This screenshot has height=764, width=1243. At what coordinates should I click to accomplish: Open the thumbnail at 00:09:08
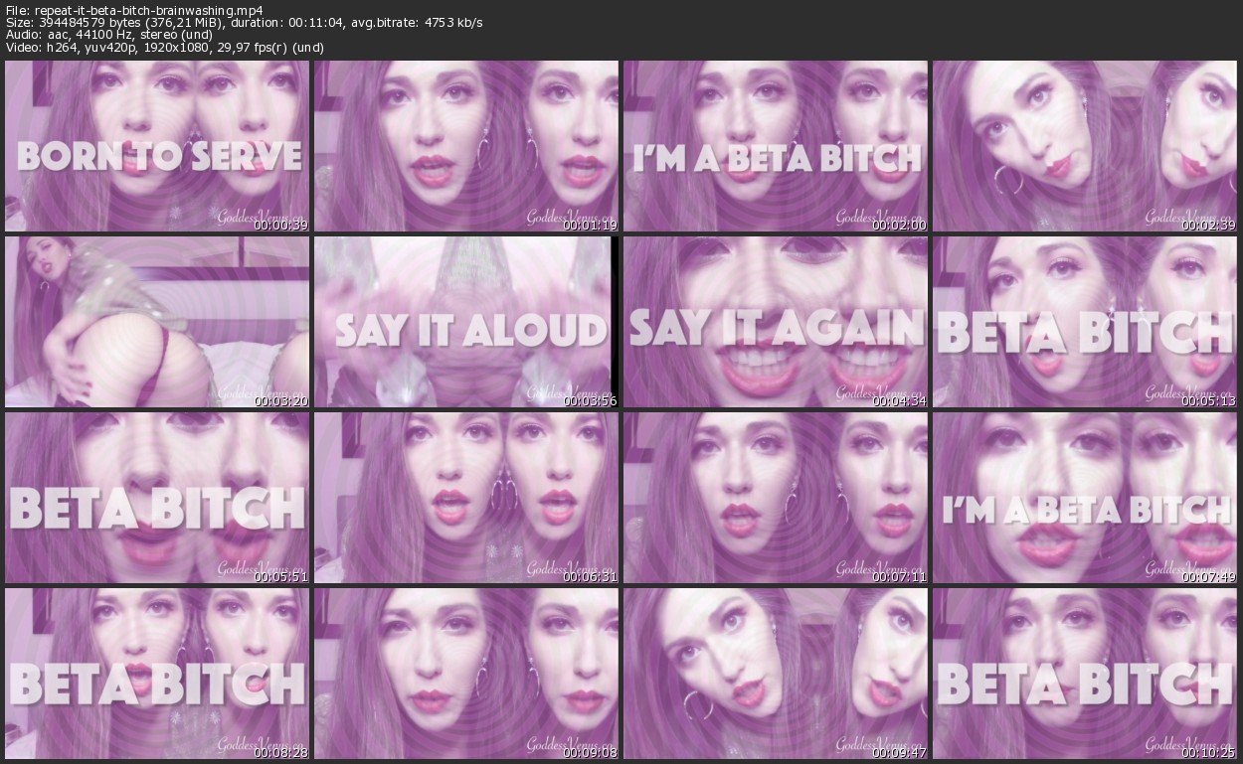tap(465, 673)
